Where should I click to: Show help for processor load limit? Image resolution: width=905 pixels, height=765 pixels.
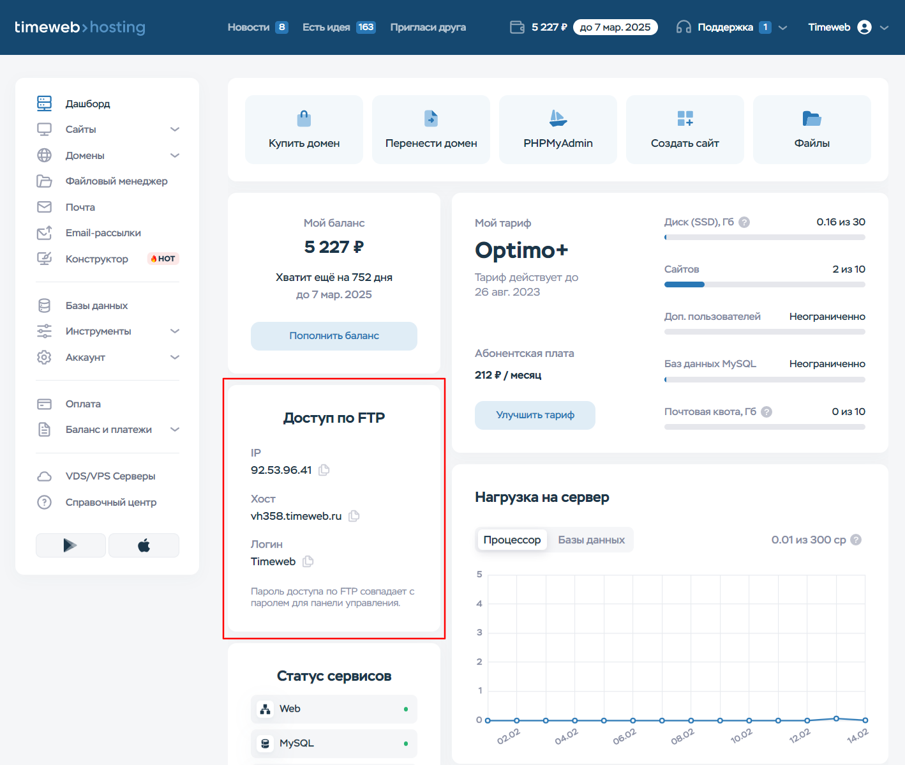856,540
